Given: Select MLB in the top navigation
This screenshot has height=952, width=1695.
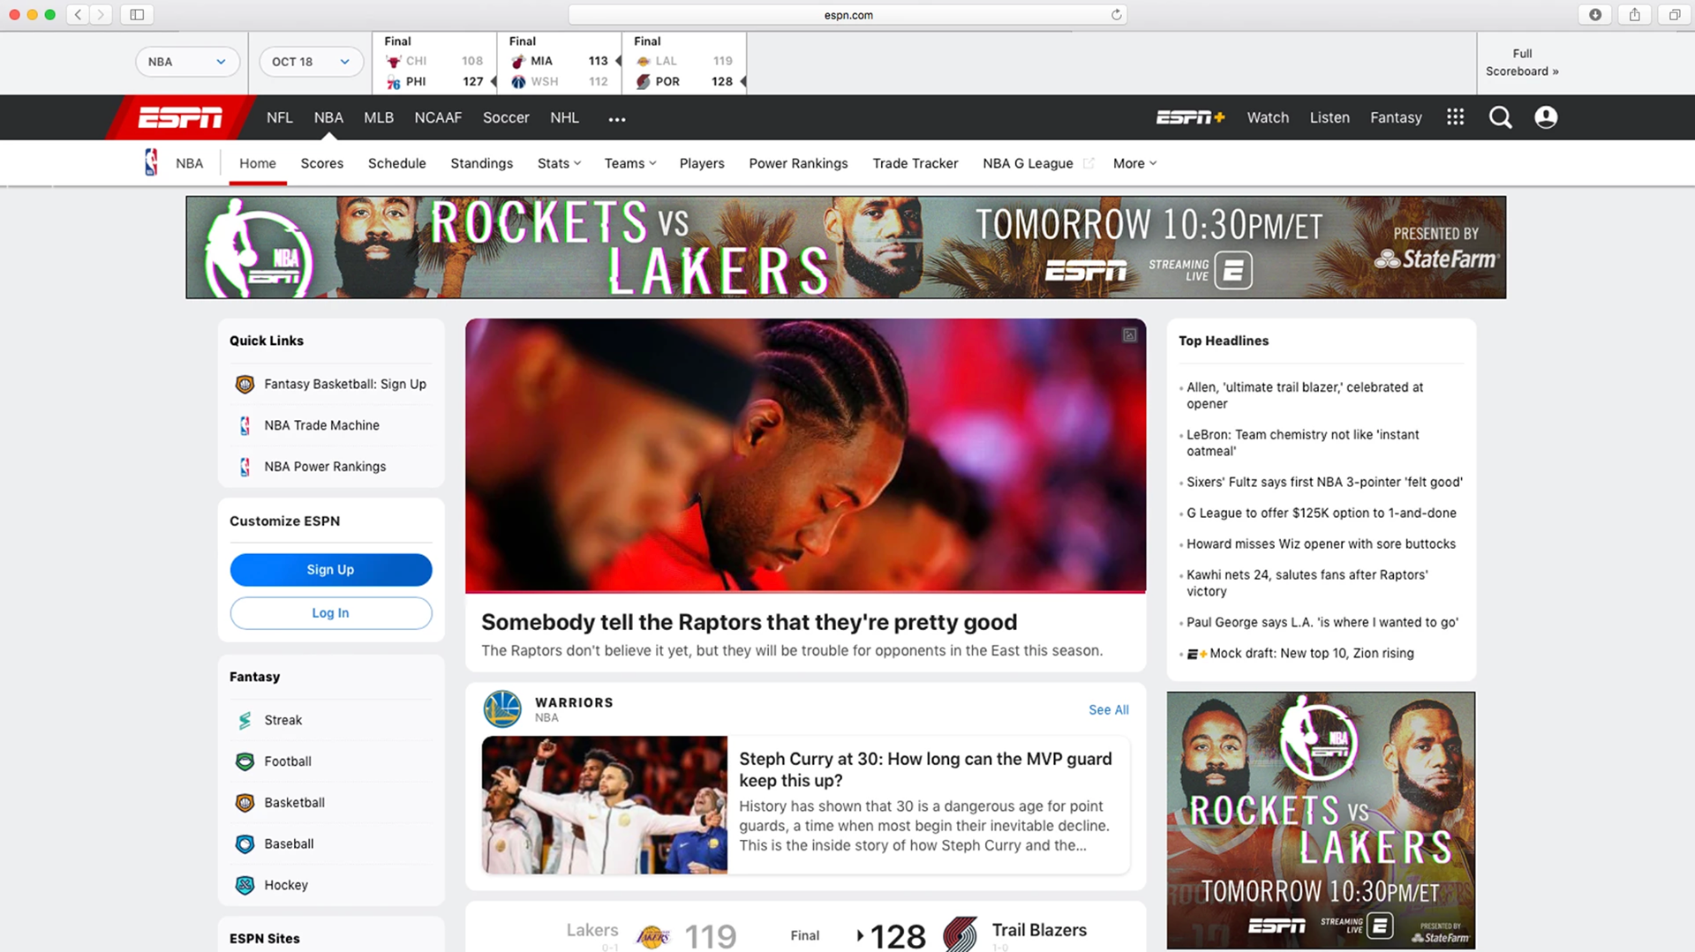Looking at the screenshot, I should click(379, 117).
